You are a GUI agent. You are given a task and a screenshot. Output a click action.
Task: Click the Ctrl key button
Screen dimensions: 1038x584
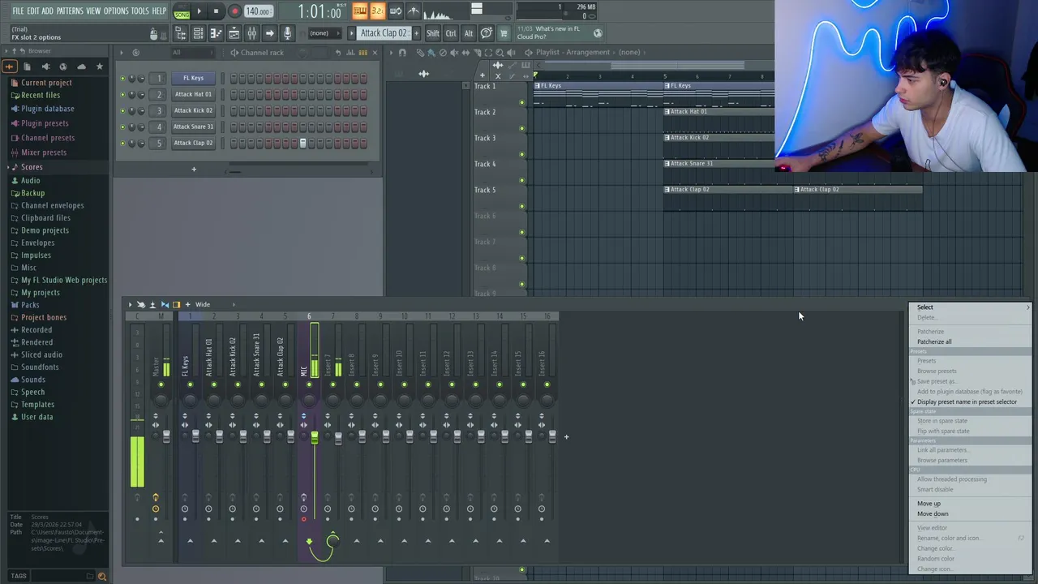451,33
